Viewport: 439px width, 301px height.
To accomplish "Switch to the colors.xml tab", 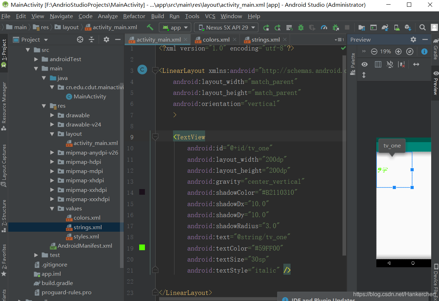I will pyautogui.click(x=216, y=39).
